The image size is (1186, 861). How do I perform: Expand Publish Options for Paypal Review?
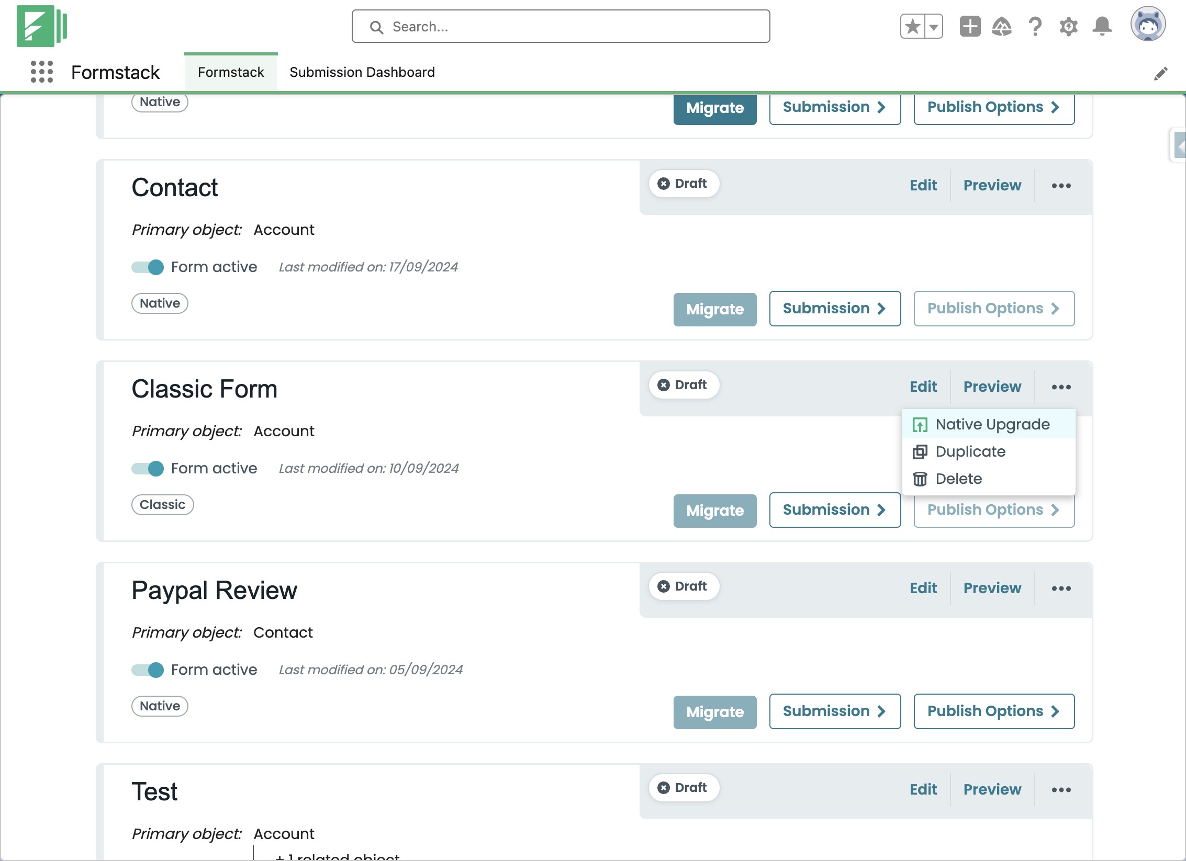(x=993, y=711)
